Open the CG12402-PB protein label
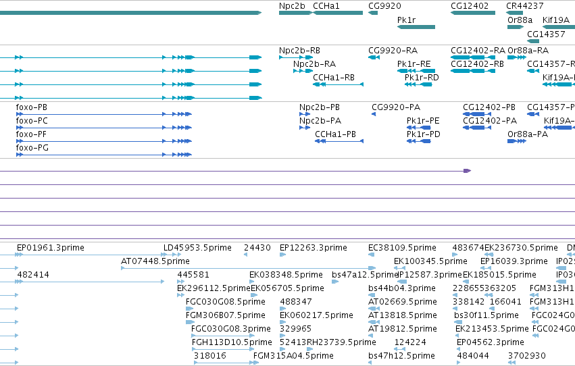 tap(489, 107)
